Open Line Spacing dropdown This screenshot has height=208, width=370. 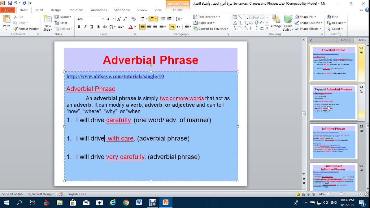(179, 19)
